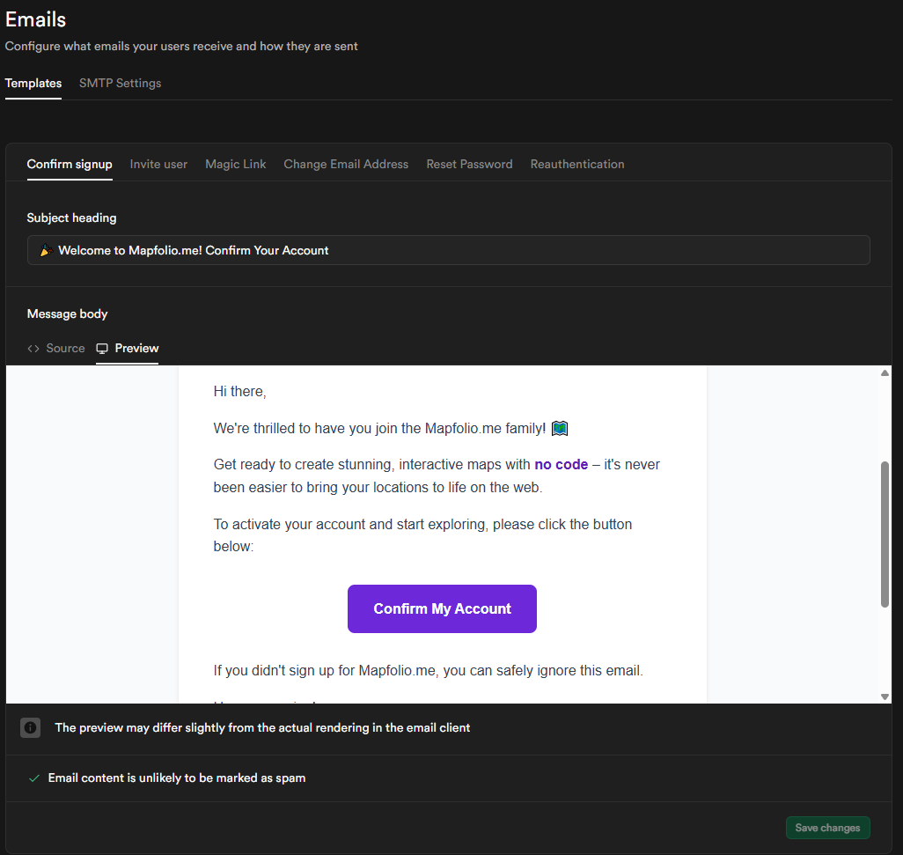
Task: Click the Confirm My Account button
Action: 443,609
